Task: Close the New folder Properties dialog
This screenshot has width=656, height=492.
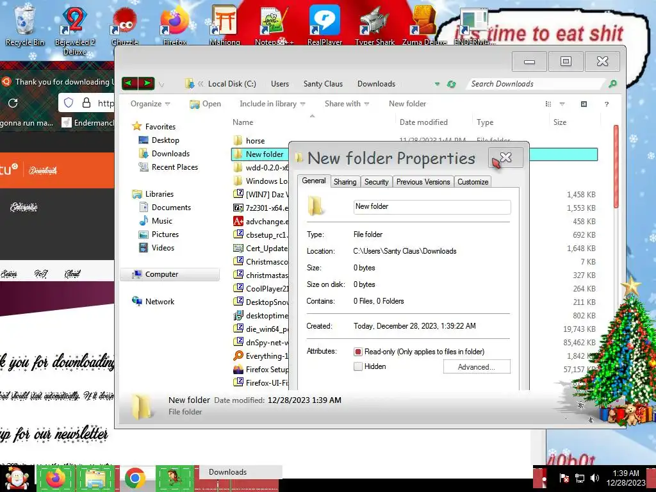Action: pyautogui.click(x=505, y=158)
